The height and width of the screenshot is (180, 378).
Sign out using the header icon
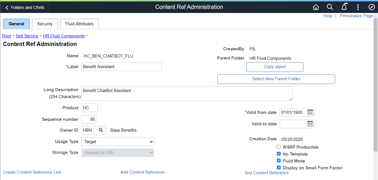pos(372,7)
